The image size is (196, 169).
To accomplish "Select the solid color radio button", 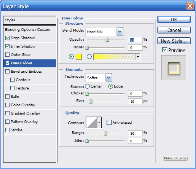I will pos(71,56).
